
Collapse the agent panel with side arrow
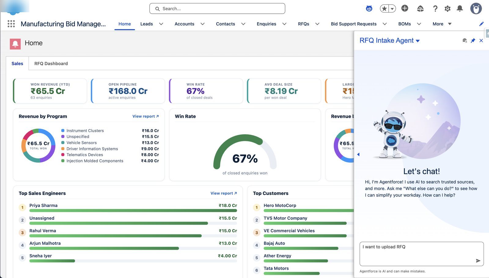[358, 154]
